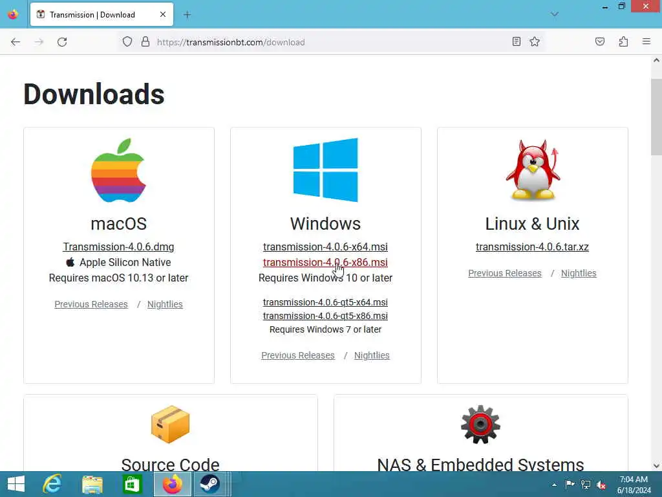Screen dimensions: 662x497
Task: Click 'NAS & Embedded Systems' heading
Action: [480, 464]
